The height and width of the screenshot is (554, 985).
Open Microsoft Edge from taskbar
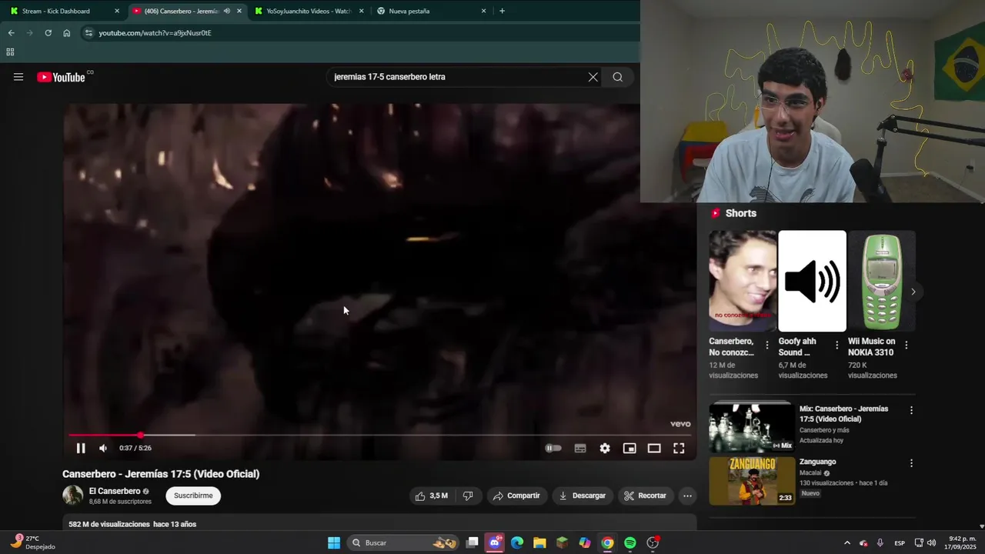click(517, 542)
